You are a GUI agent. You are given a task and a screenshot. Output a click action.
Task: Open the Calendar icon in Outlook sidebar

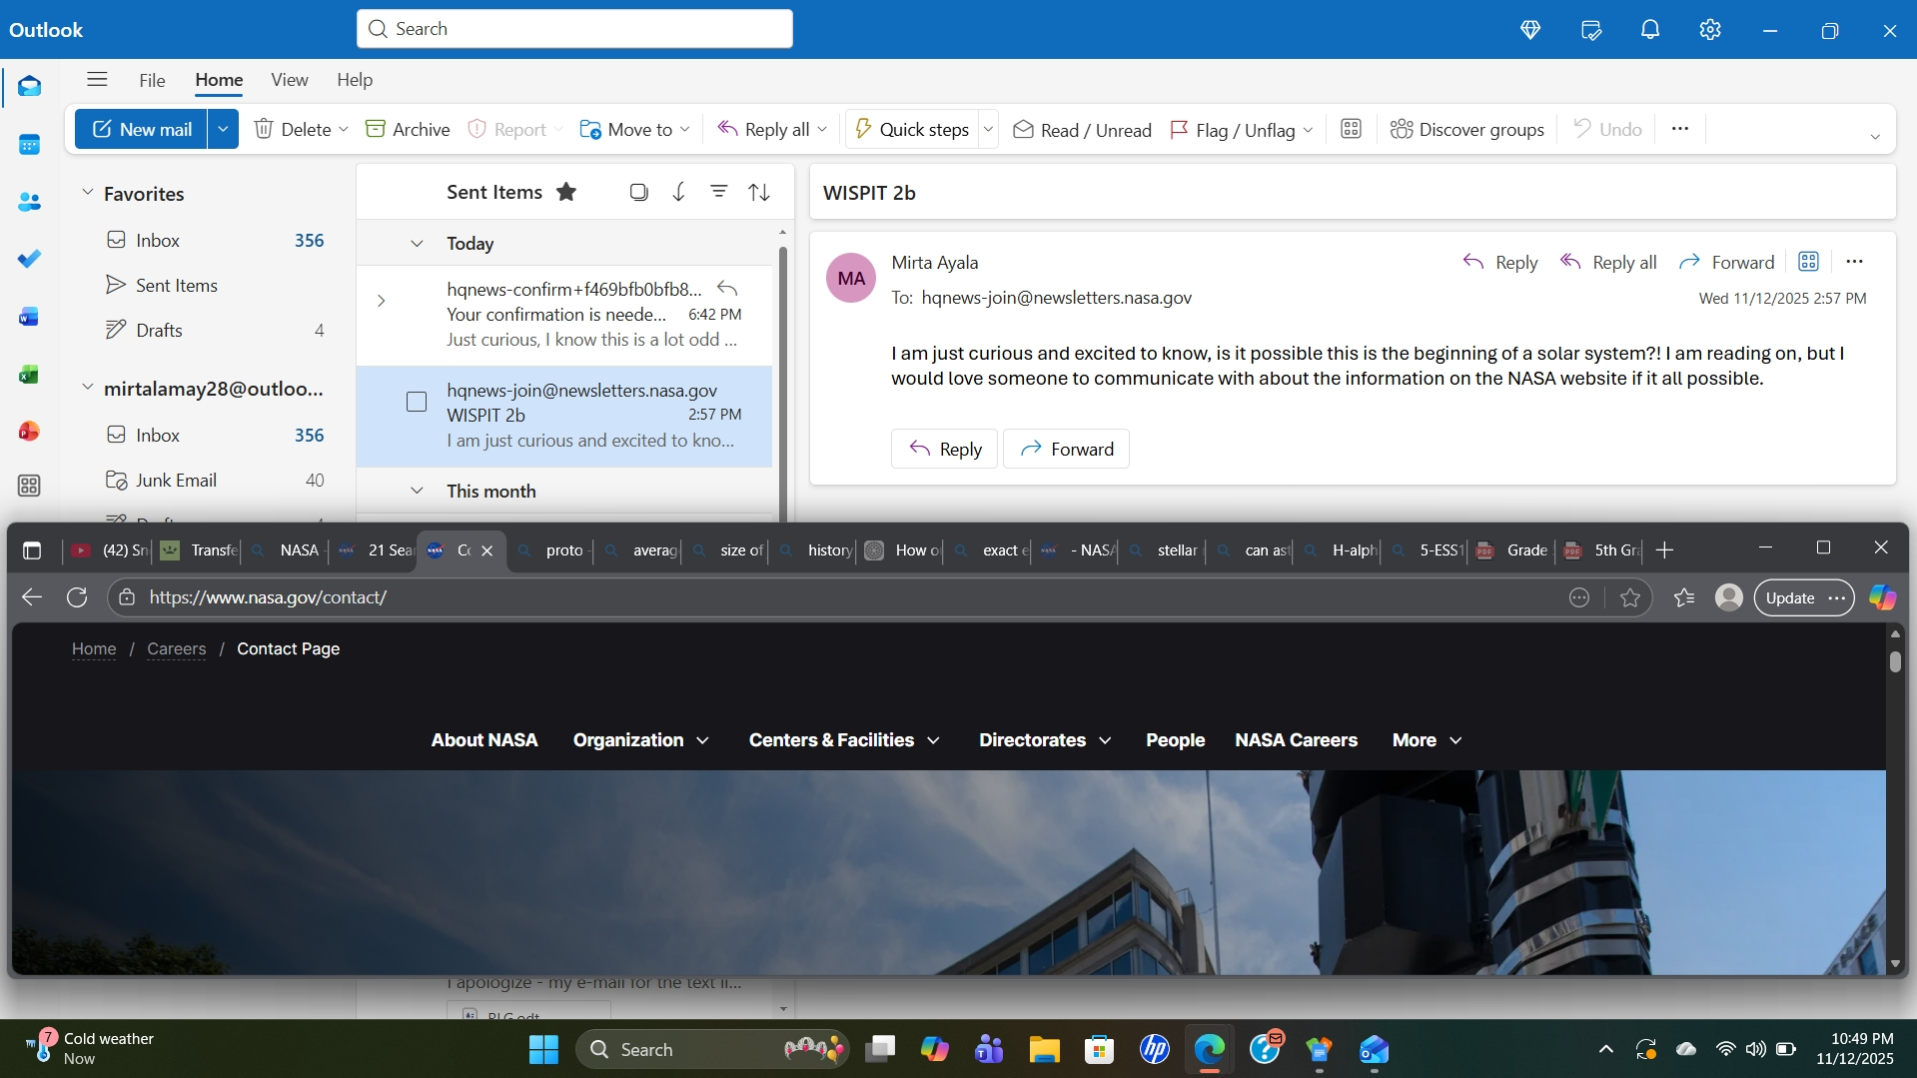[29, 145]
